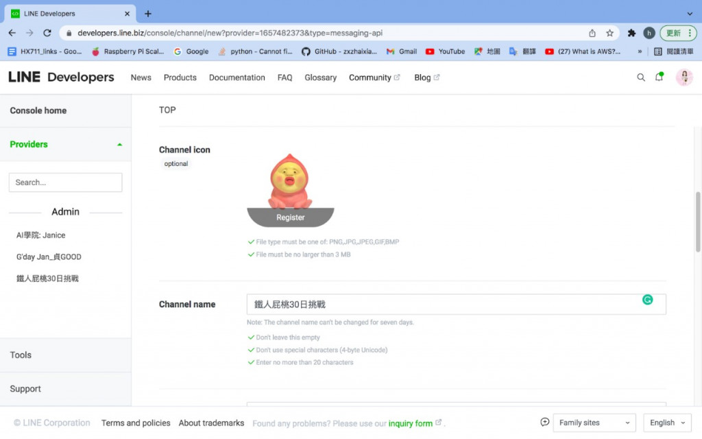
Task: Click the channel icon image thumbnail
Action: pos(290,181)
